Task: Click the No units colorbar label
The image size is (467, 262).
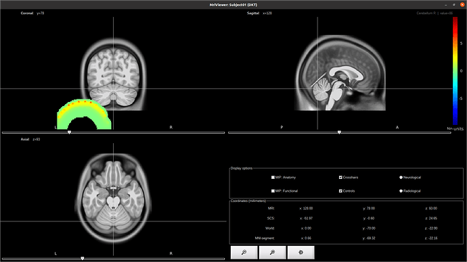Action: (x=455, y=128)
